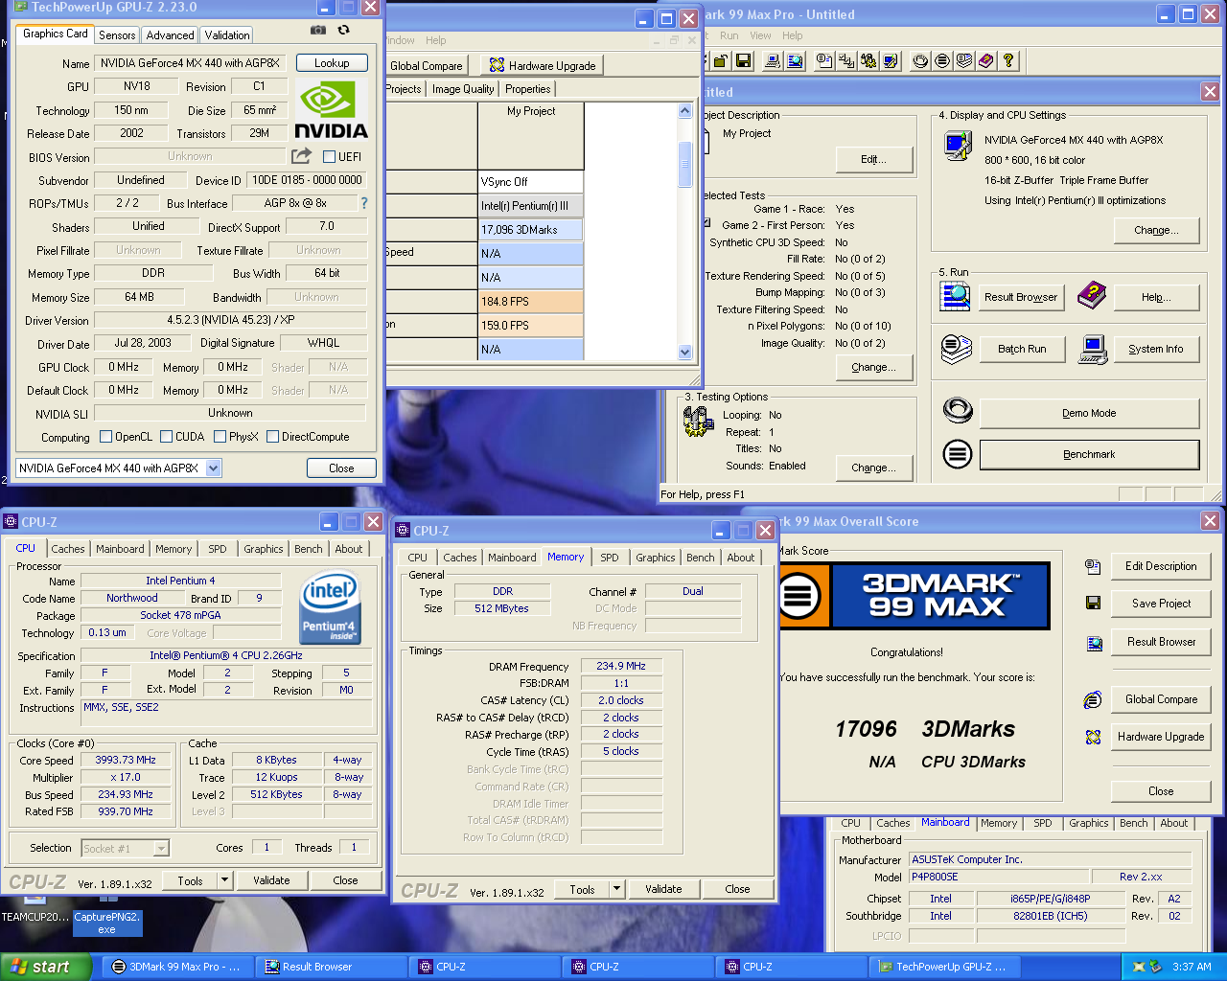Take a GPU-Z screenshot with the camera icon

coord(318,31)
